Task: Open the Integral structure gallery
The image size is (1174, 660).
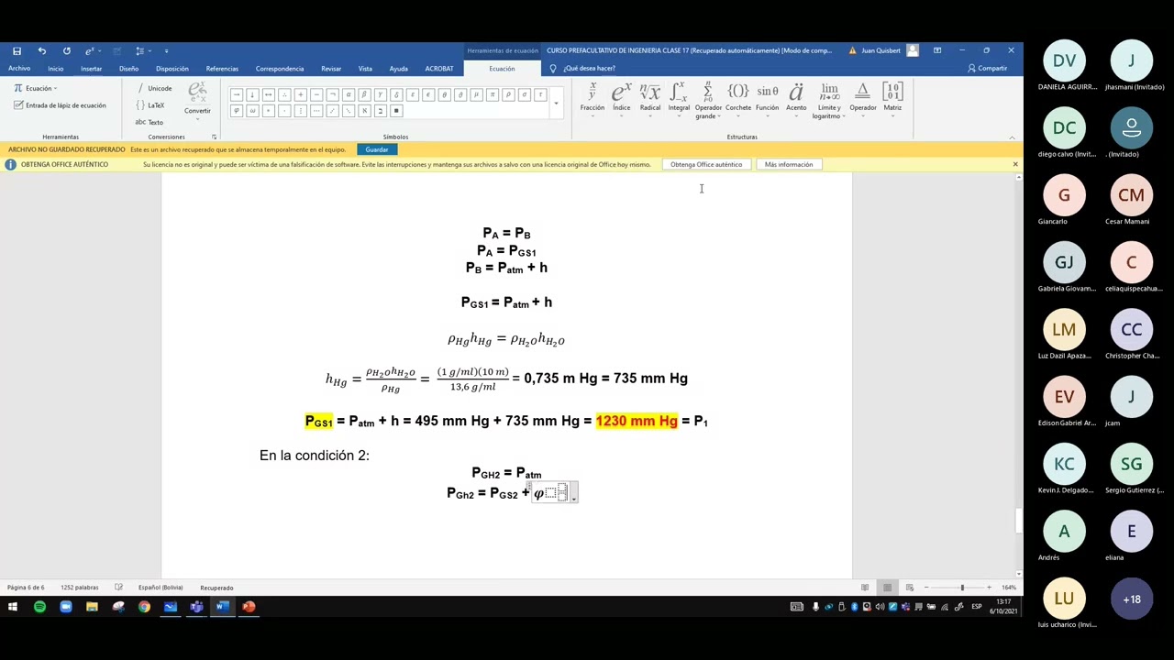Action: point(679,100)
